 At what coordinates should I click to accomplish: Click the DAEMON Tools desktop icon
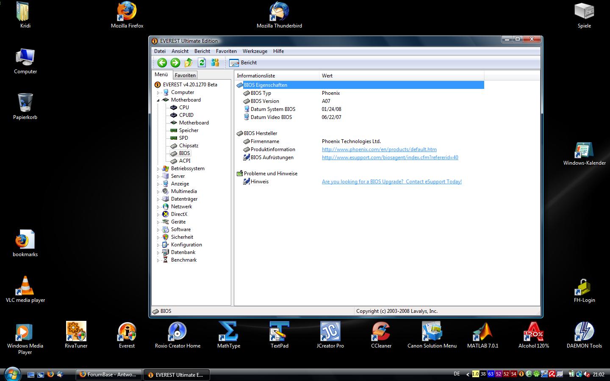click(x=585, y=335)
